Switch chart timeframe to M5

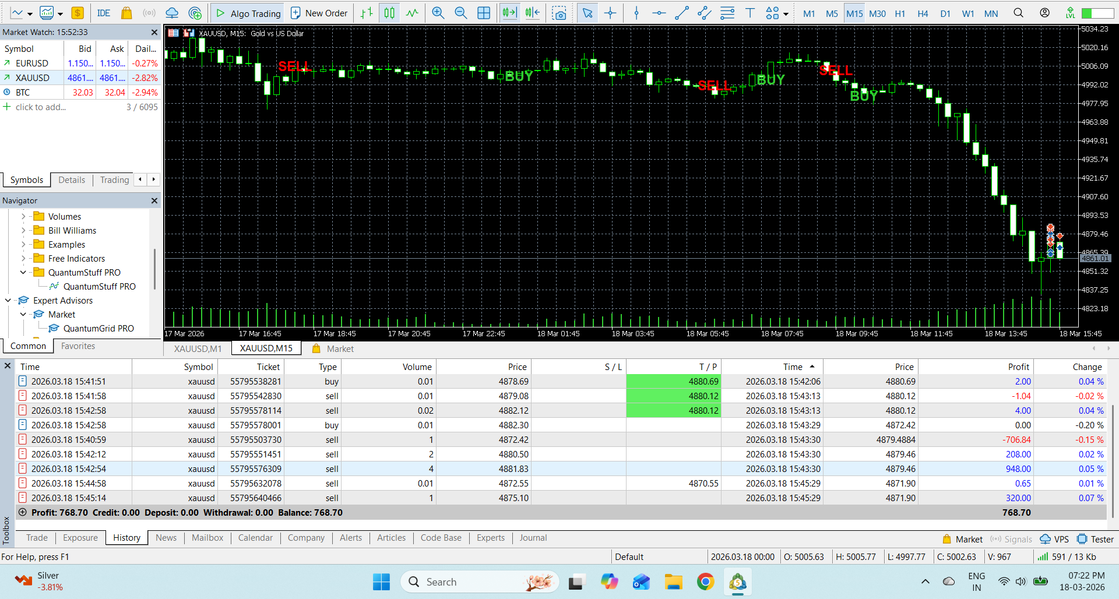[832, 13]
